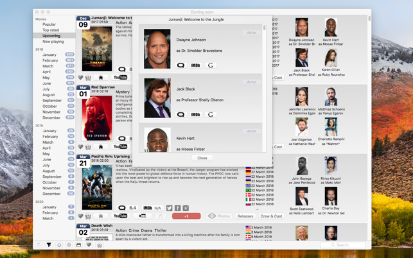Open Releases for Pacific Rim: Uprising
Image resolution: width=413 pixels, height=258 pixels.
click(x=245, y=216)
